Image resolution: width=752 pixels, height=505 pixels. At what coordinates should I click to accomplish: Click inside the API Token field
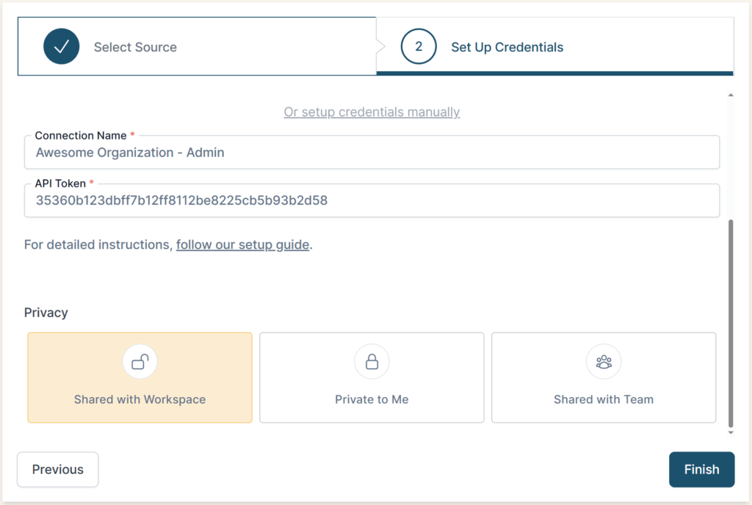pos(372,200)
